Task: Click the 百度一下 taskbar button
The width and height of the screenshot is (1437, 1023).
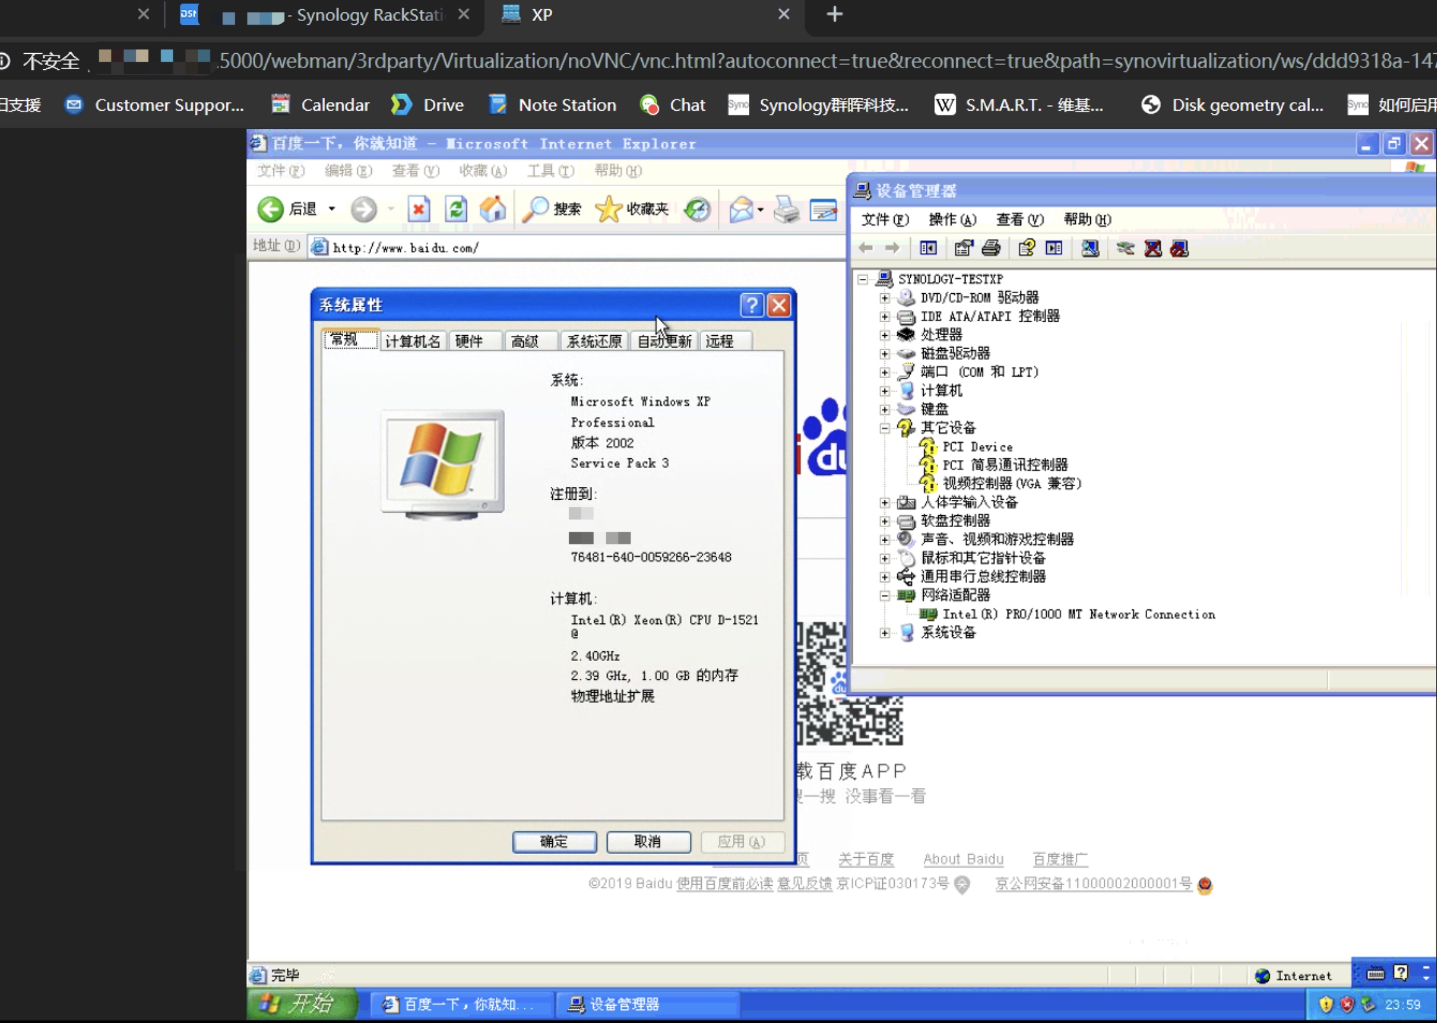Action: (461, 1004)
